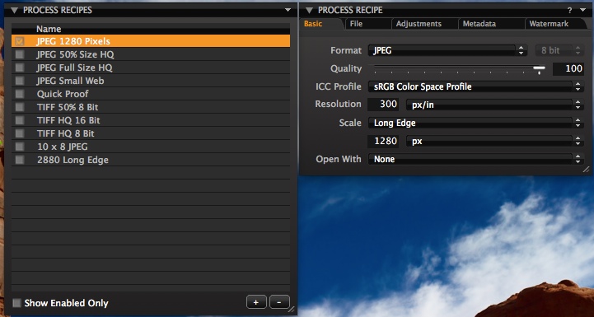Enable the 10 x 8 JPEG checkbox

pos(19,147)
